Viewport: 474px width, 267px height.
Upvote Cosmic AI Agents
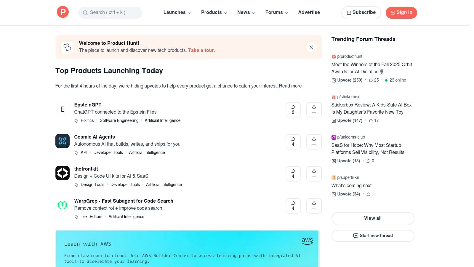(314, 142)
